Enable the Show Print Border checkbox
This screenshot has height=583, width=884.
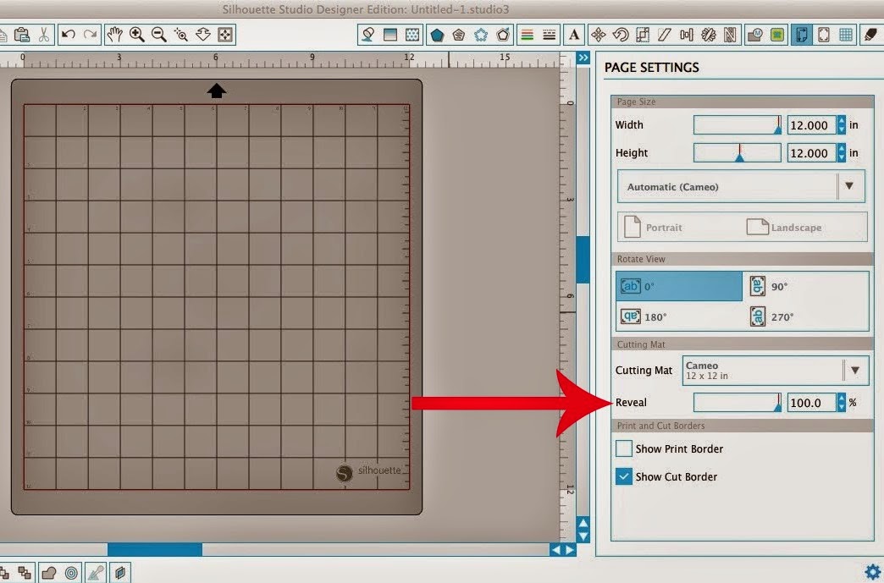(623, 449)
